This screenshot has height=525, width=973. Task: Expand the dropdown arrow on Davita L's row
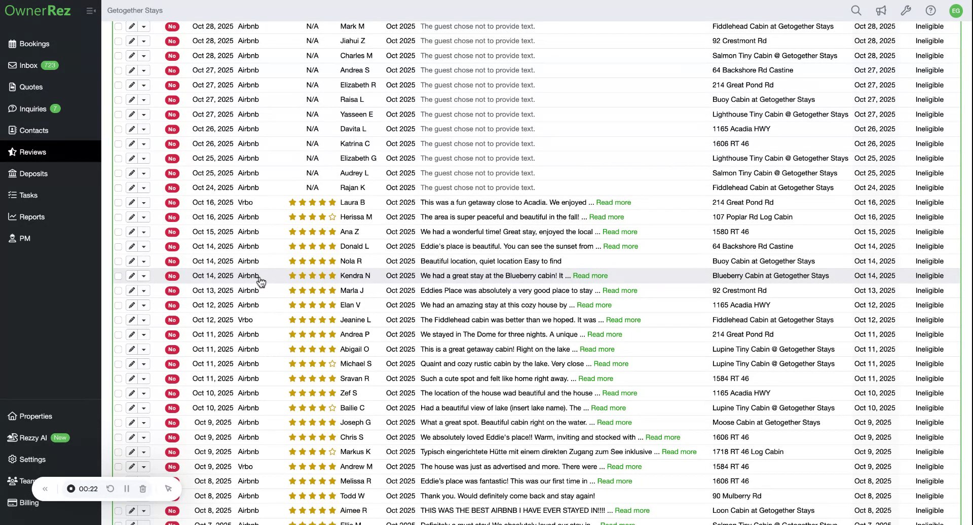click(144, 129)
